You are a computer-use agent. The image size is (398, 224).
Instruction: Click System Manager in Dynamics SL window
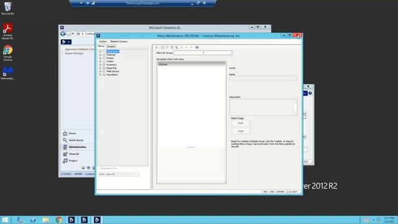click(74, 54)
